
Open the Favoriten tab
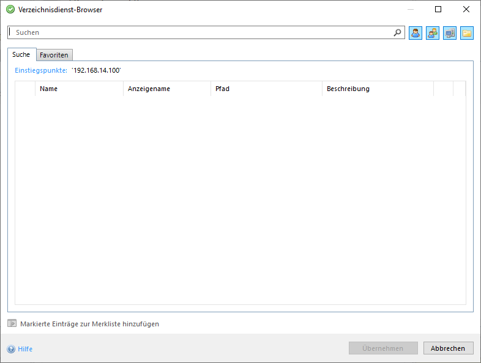tap(54, 55)
